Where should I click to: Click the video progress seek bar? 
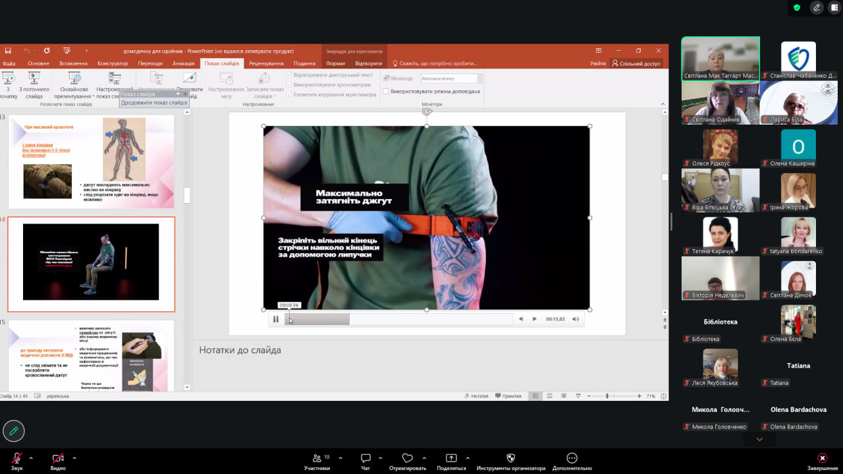398,319
